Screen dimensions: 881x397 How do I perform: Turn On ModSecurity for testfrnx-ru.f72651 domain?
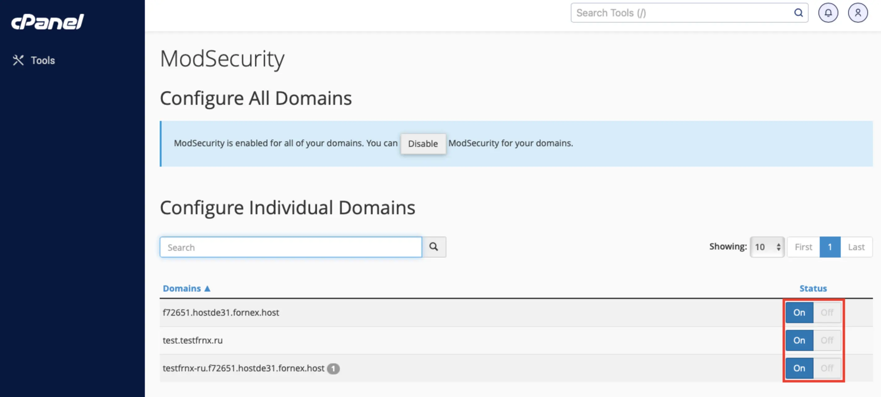click(799, 368)
